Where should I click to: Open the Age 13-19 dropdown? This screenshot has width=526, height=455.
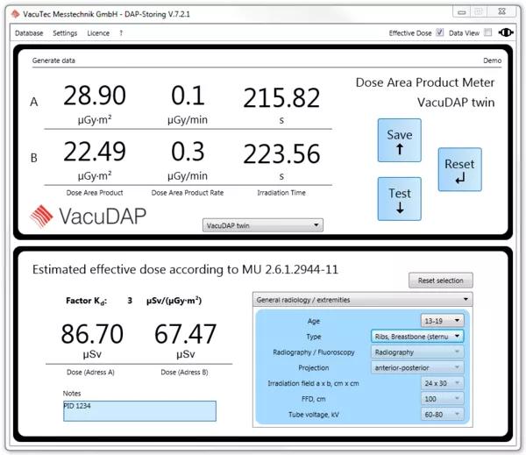(442, 321)
